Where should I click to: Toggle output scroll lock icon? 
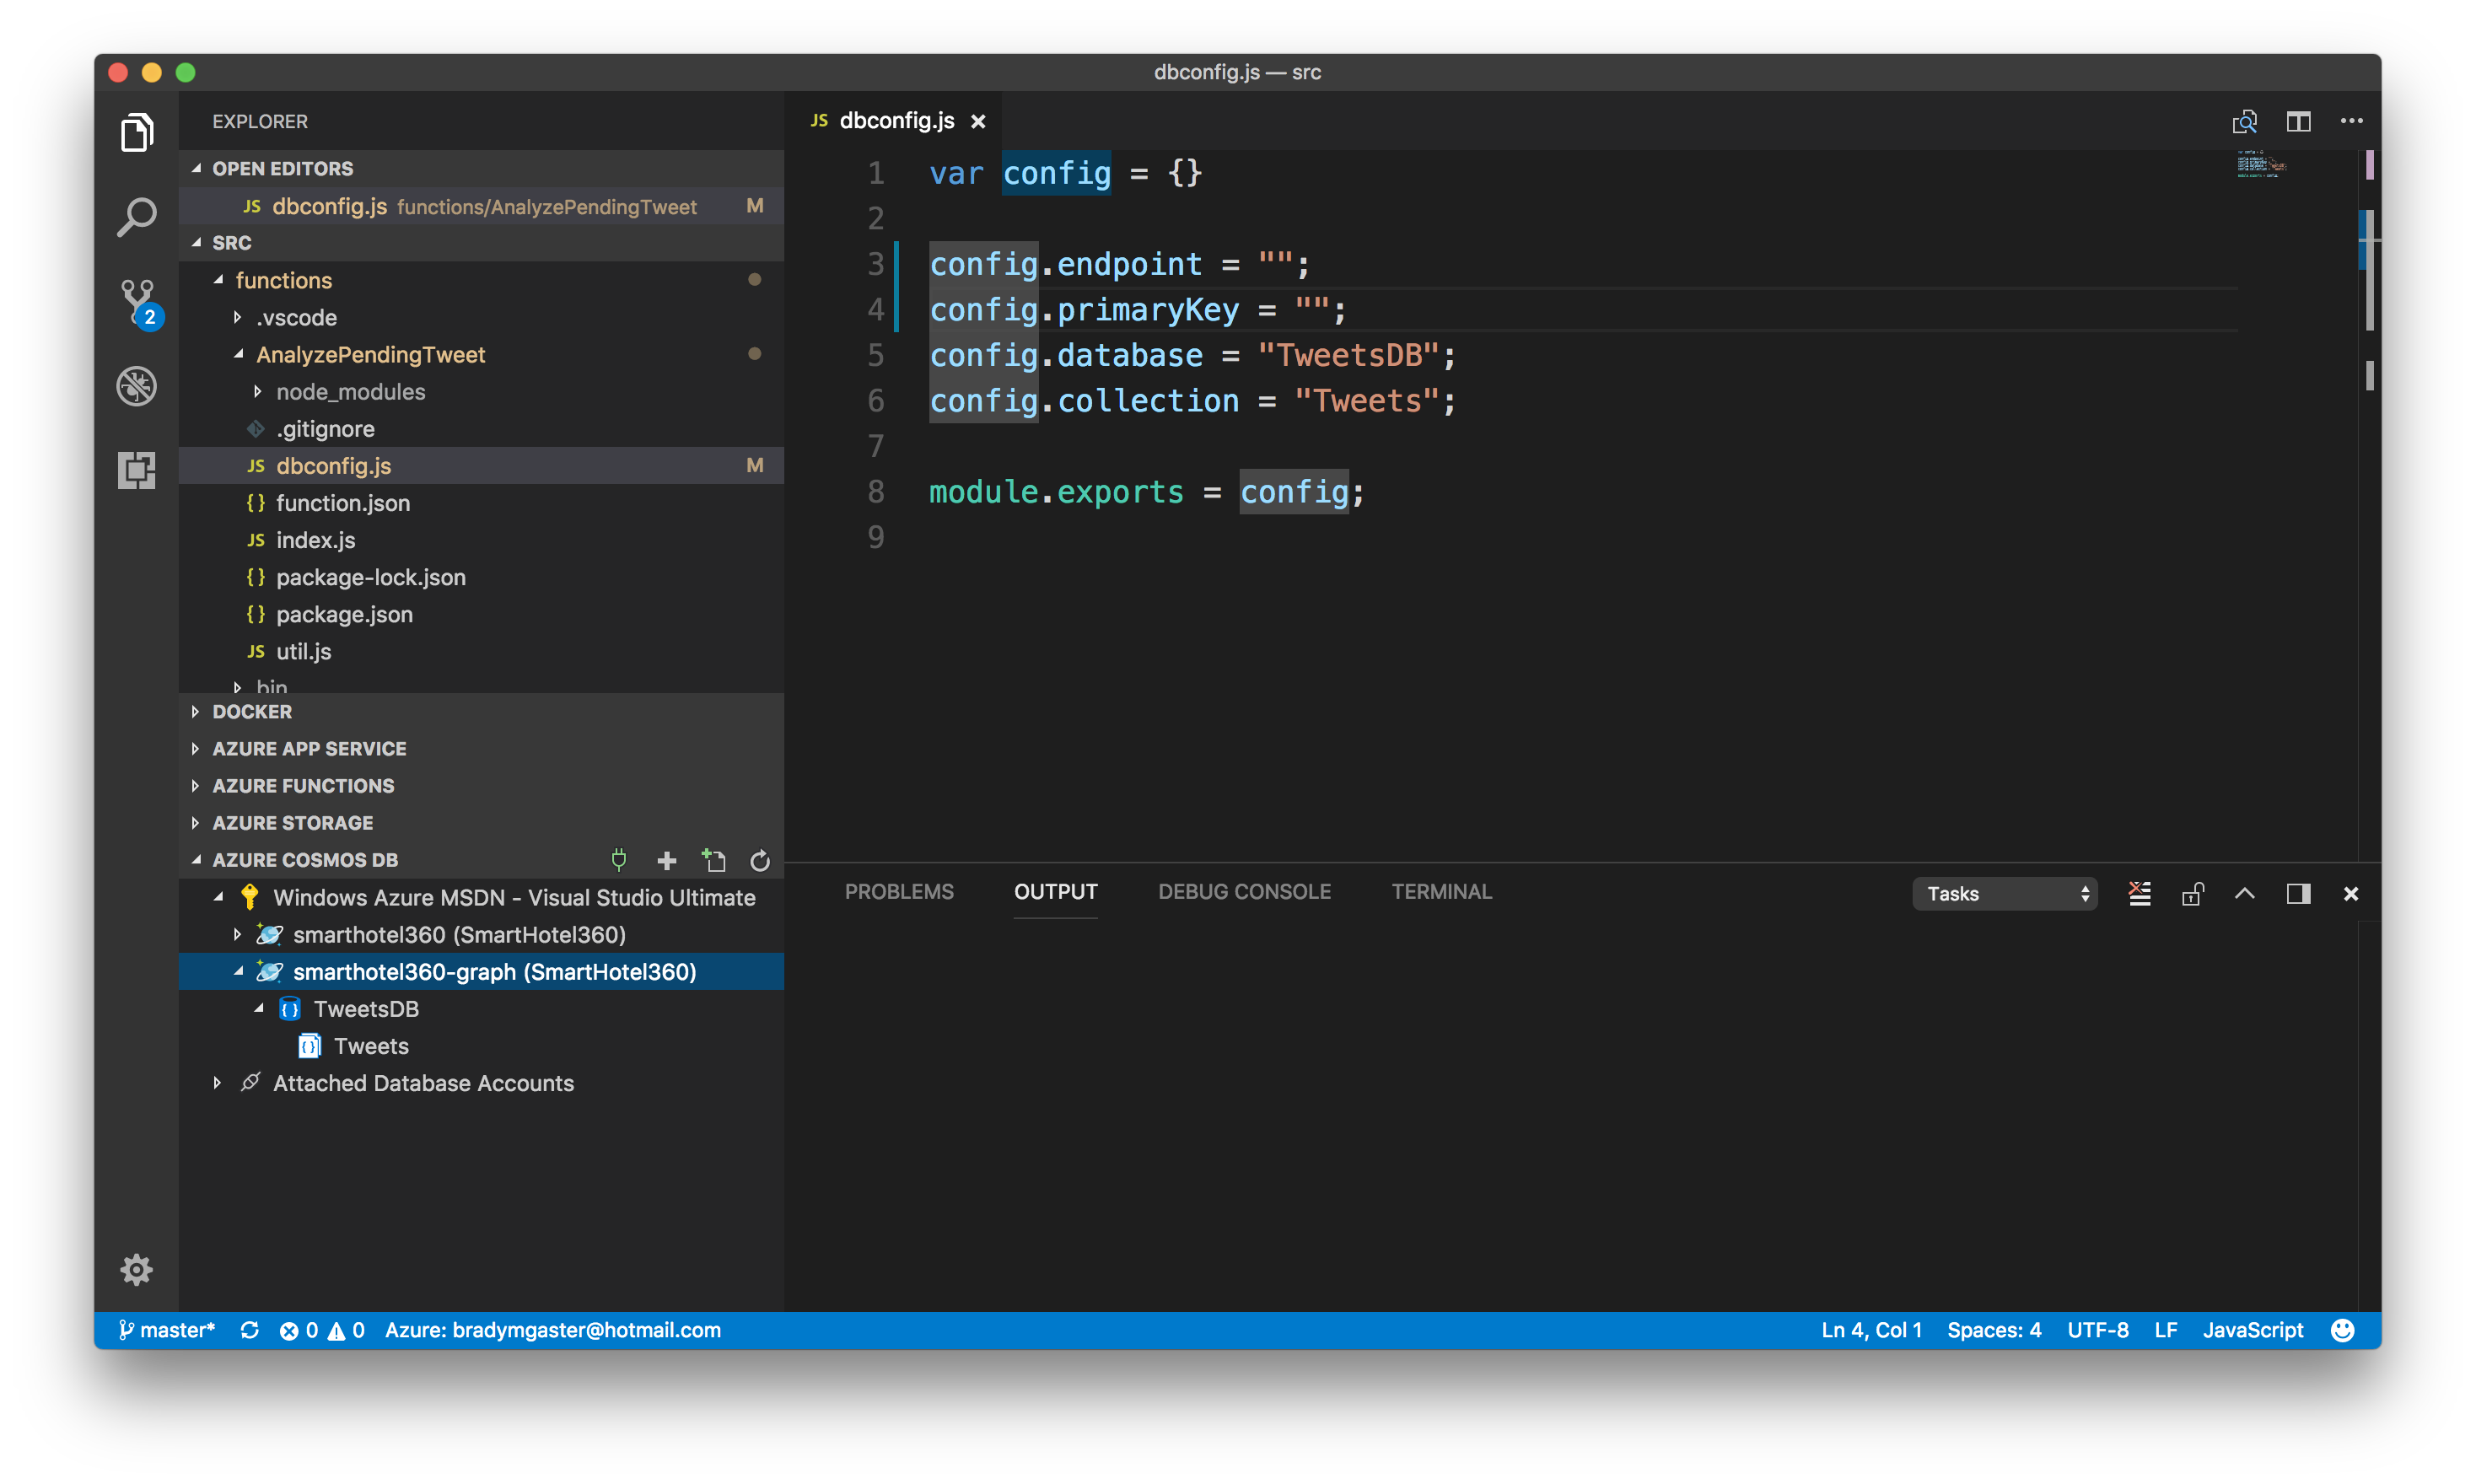(x=2192, y=894)
